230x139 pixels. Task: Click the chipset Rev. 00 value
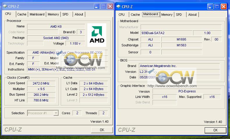[217, 39]
